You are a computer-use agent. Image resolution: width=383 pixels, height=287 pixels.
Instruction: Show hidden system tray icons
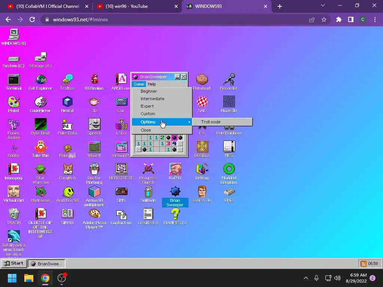click(306, 278)
